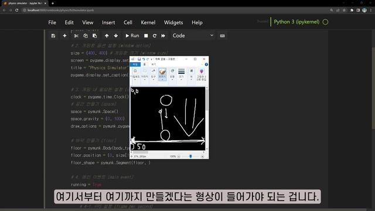375x211 pixels.
Task: Click the space.gravity code line
Action: 98,119
